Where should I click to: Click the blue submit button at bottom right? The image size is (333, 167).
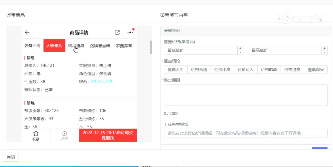320,148
